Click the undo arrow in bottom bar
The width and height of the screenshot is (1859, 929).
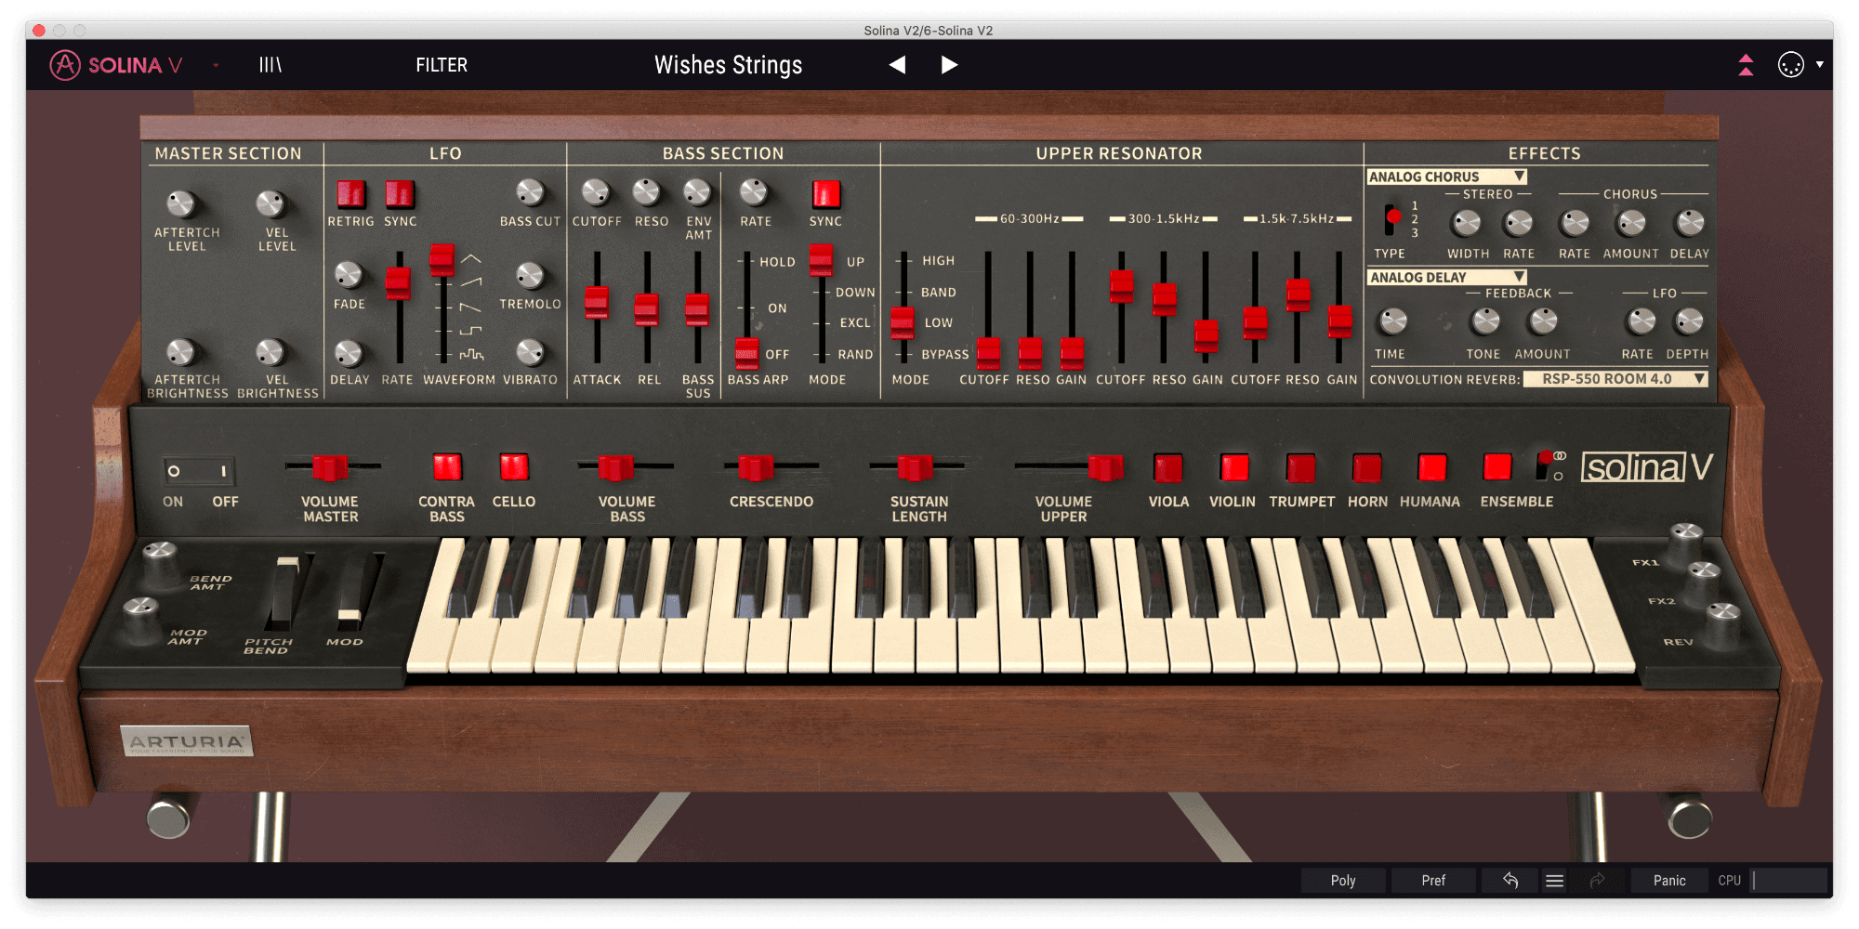1510,880
